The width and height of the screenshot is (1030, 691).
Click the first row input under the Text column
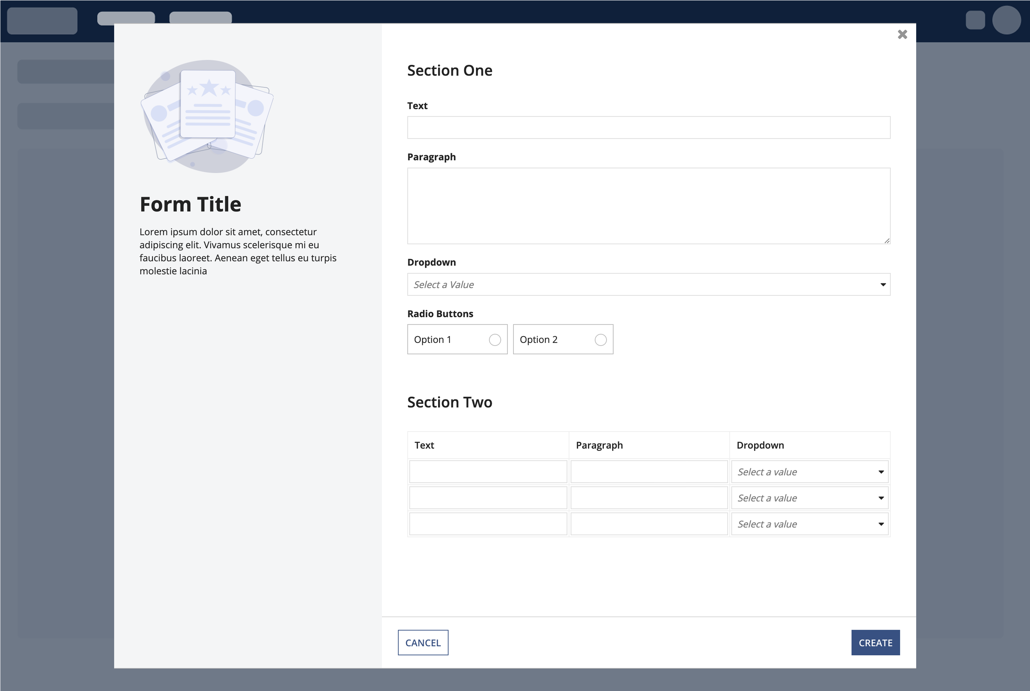point(488,472)
